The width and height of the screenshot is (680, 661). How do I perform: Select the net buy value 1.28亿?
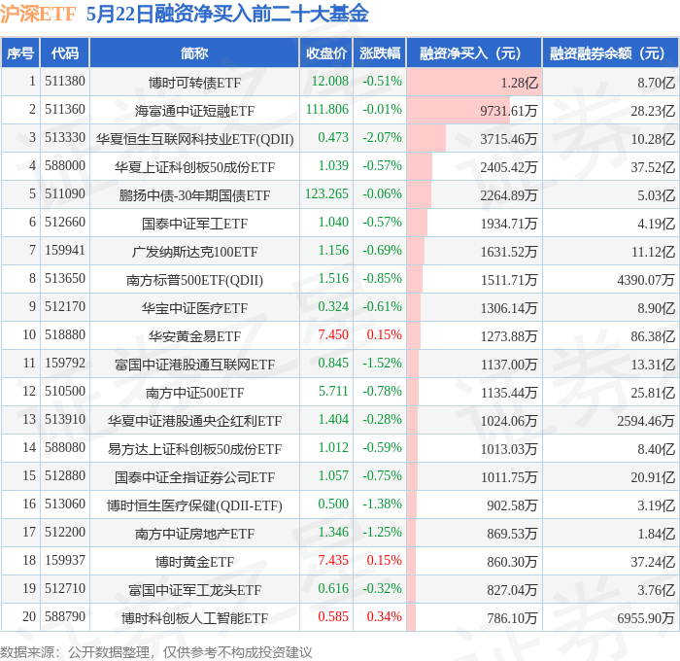click(x=519, y=83)
